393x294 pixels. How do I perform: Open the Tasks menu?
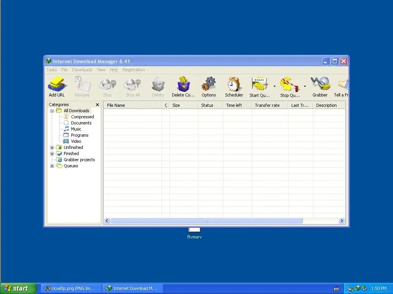(52, 70)
